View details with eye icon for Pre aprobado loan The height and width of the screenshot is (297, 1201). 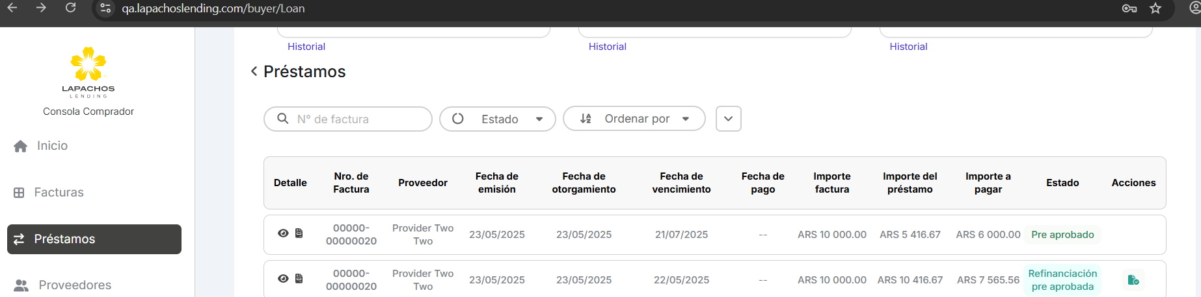(x=283, y=233)
